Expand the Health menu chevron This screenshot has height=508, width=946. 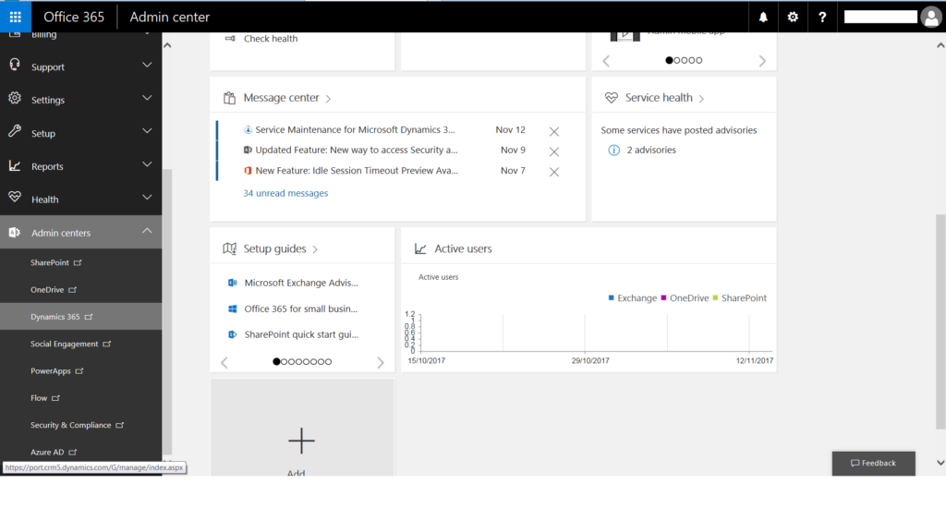147,198
